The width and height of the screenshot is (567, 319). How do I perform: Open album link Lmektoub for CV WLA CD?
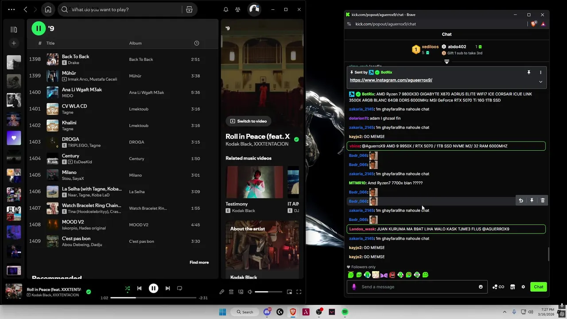click(139, 109)
